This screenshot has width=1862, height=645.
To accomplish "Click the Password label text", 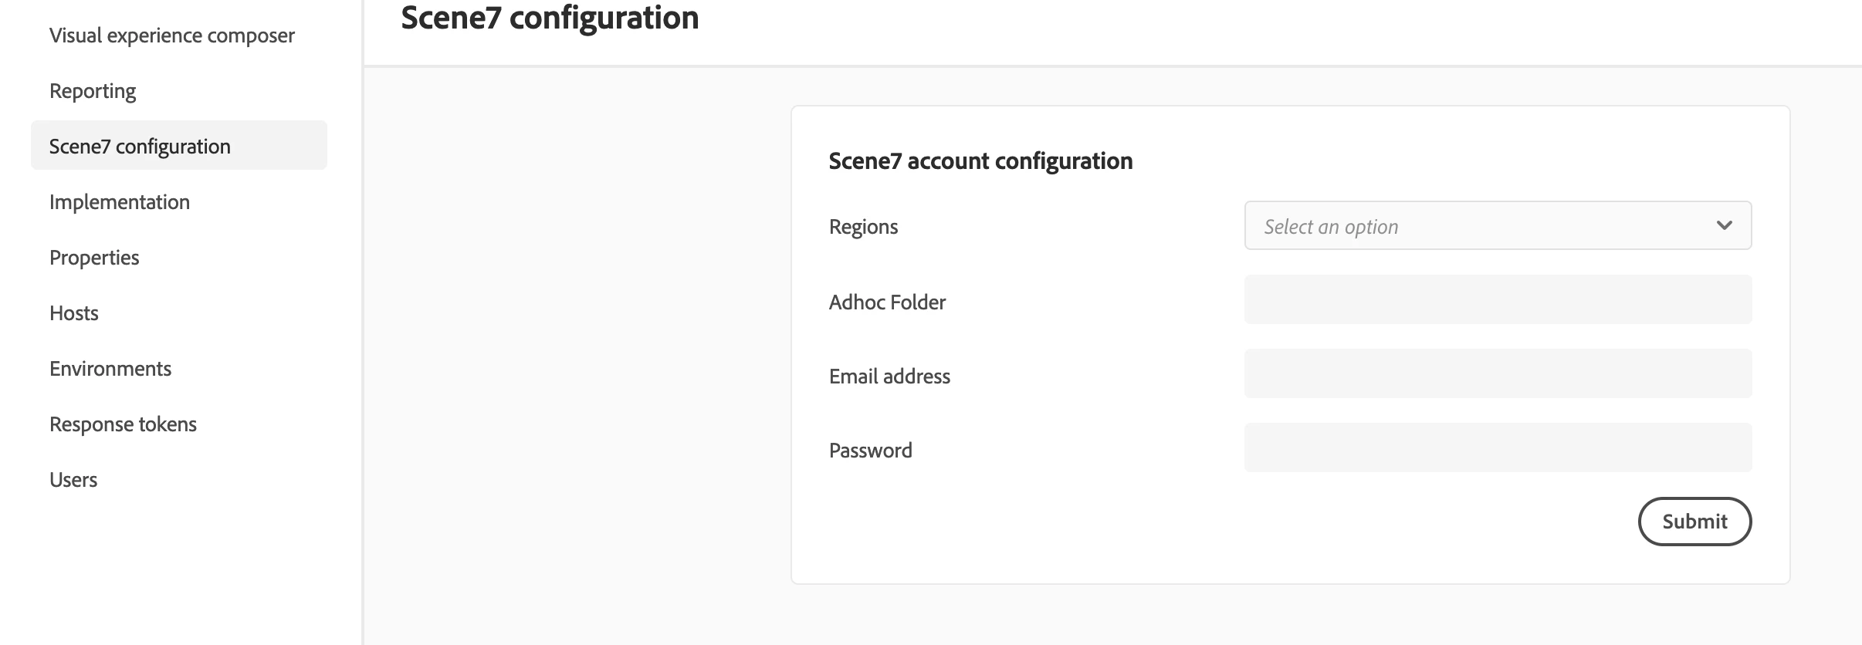I will pos(870,451).
